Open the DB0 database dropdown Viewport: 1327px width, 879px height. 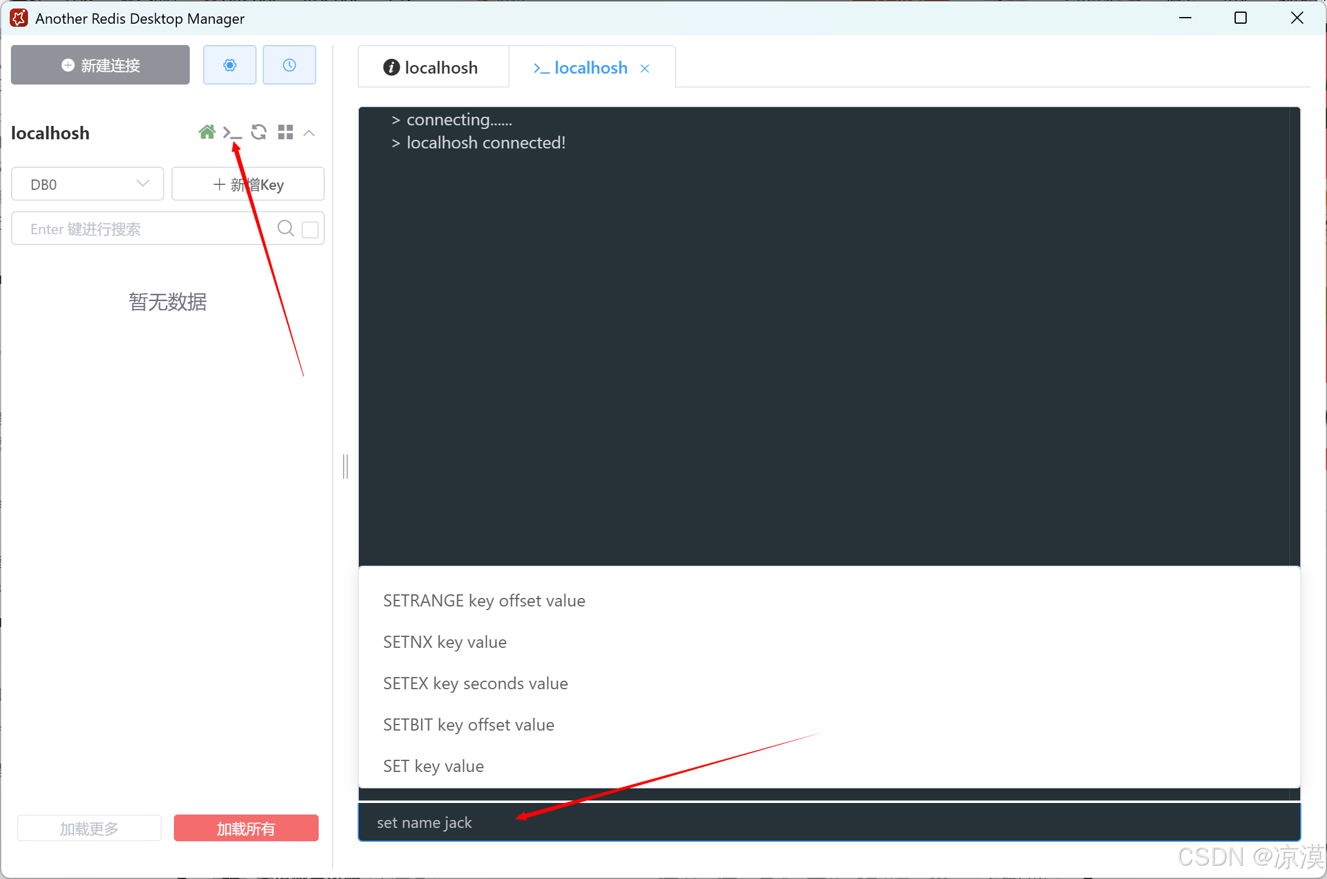point(88,184)
